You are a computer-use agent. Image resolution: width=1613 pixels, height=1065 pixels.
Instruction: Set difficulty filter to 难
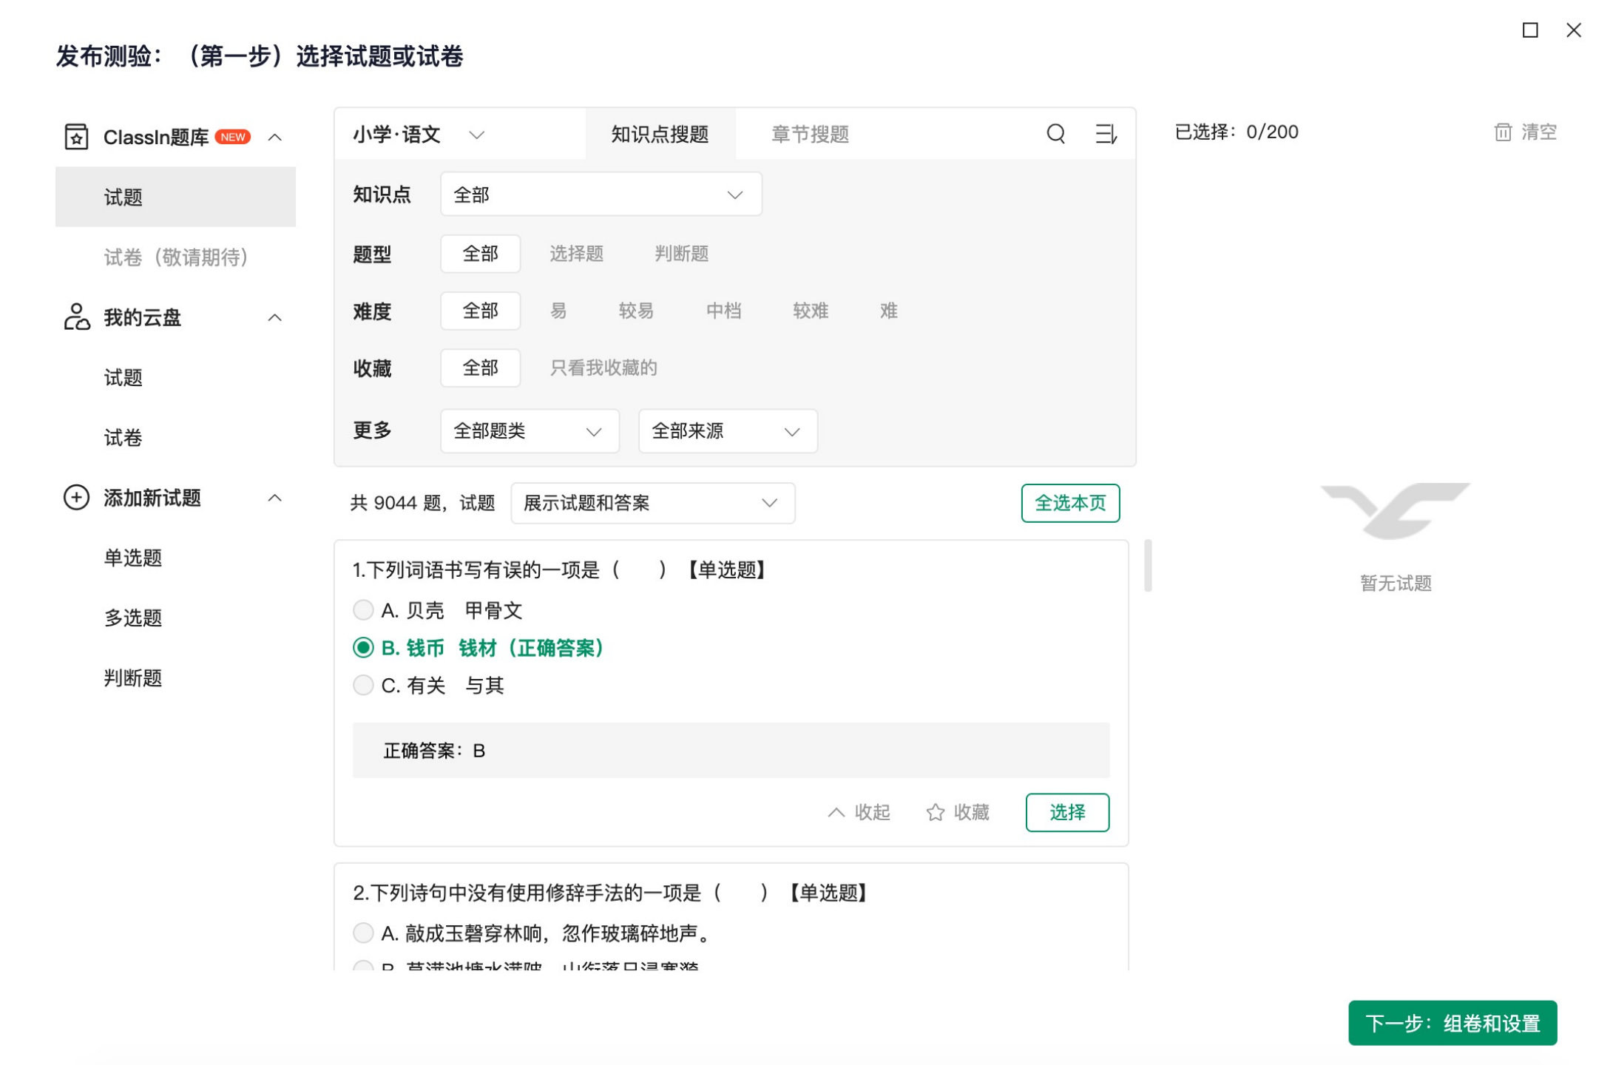888,311
